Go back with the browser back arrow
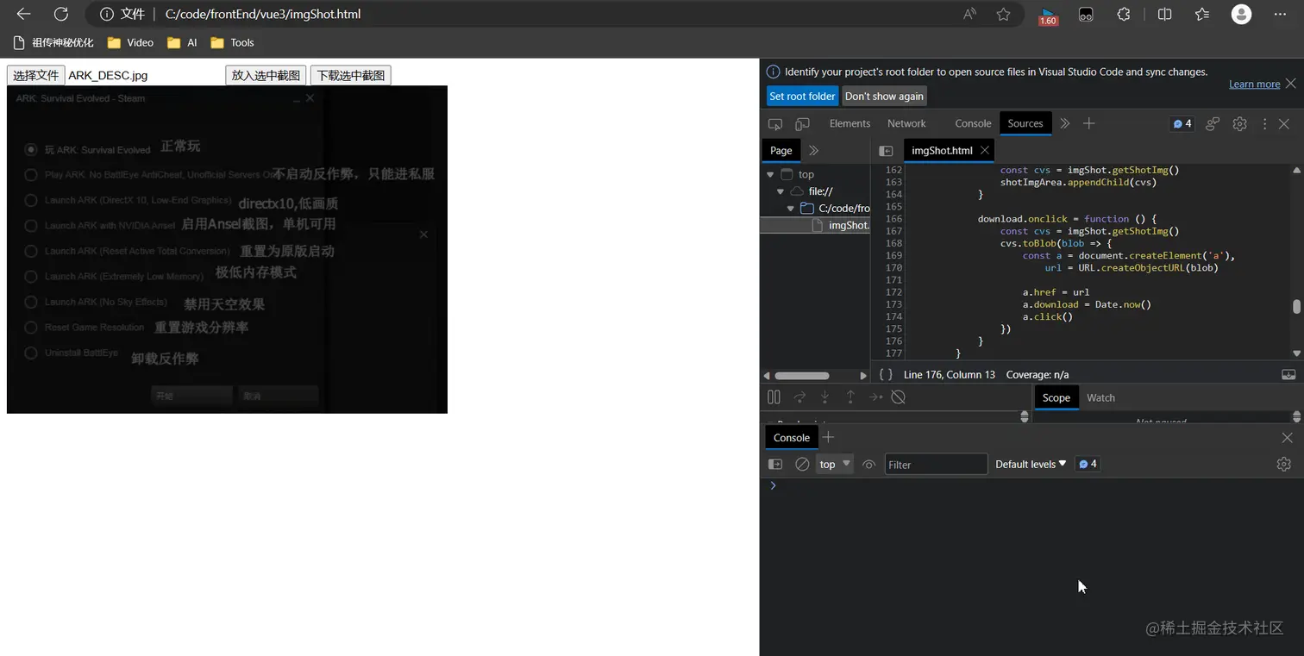The width and height of the screenshot is (1304, 656). click(23, 14)
